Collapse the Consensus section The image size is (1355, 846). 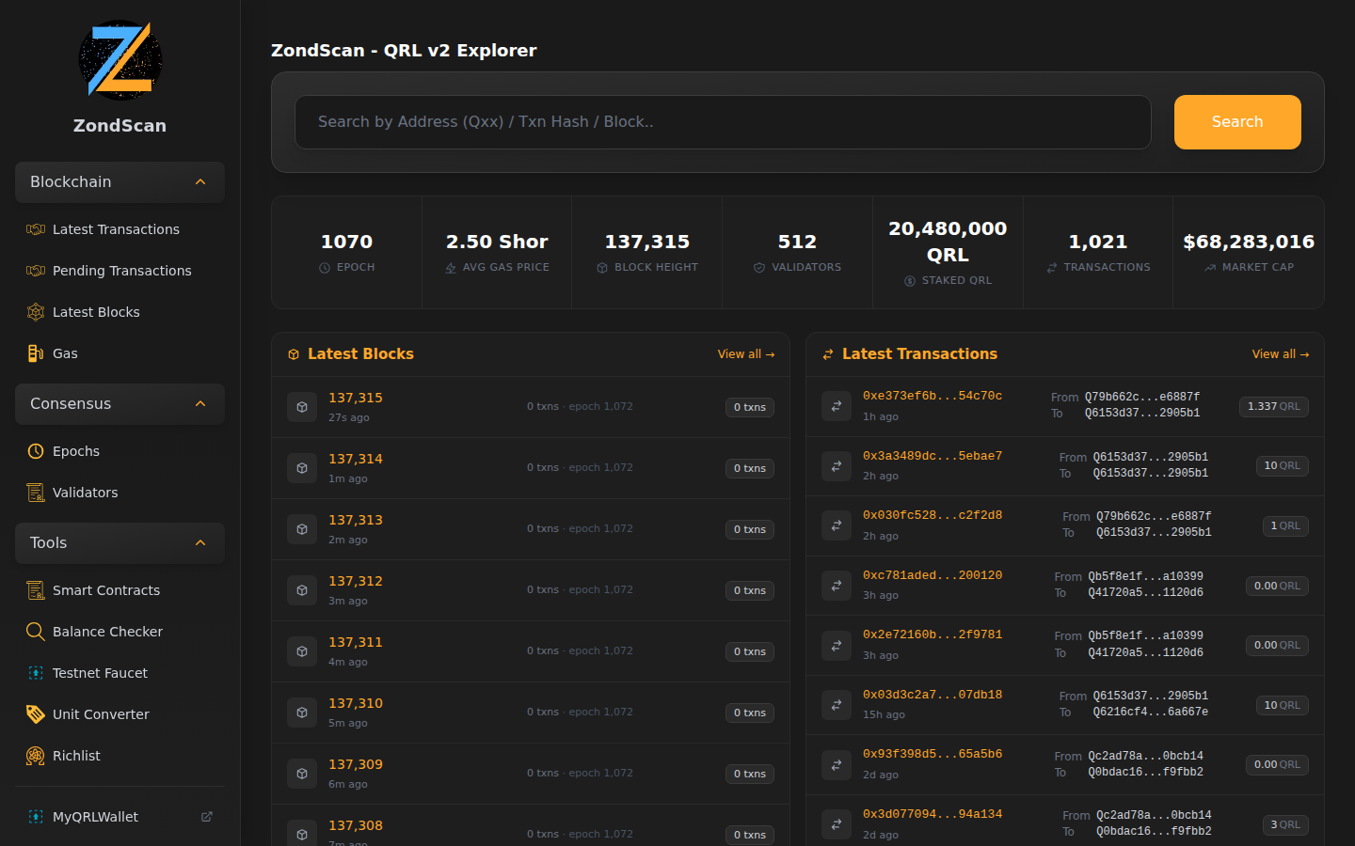coord(120,404)
